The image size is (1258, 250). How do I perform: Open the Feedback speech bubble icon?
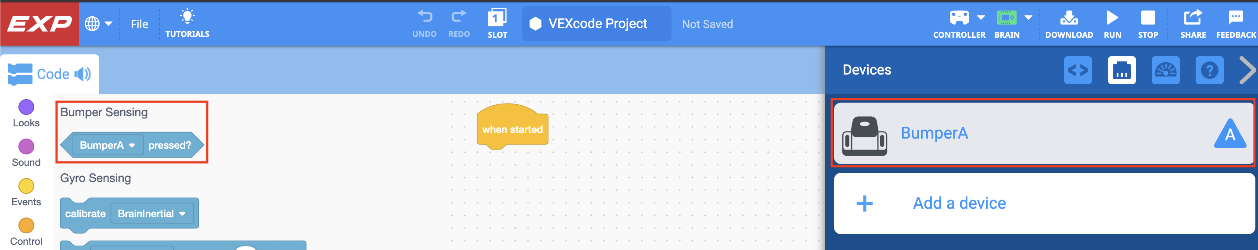pyautogui.click(x=1236, y=18)
